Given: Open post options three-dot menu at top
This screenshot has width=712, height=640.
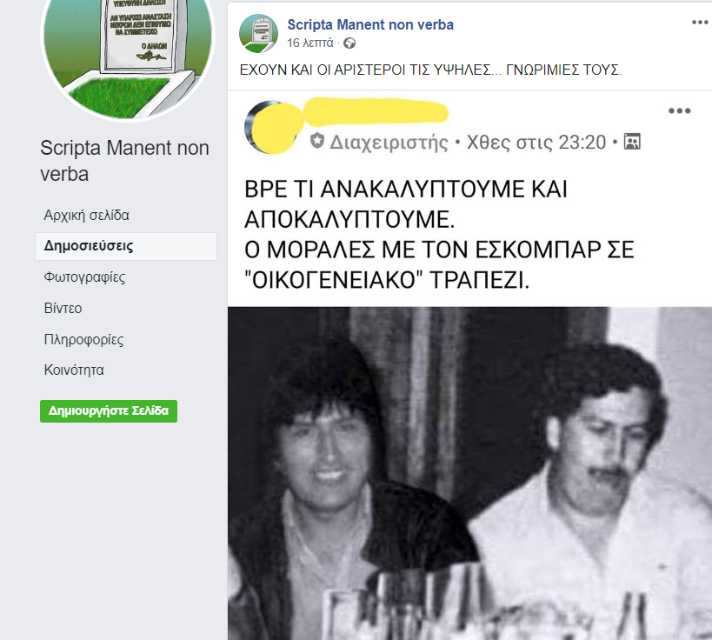Looking at the screenshot, I should point(701,23).
